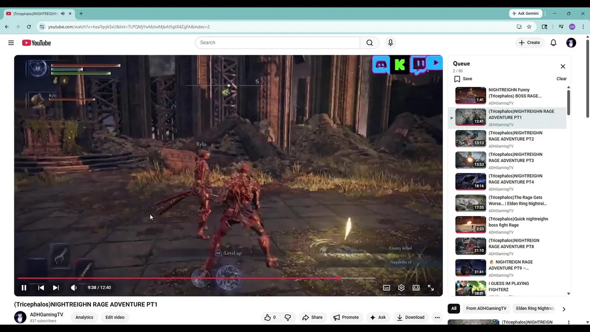Skip to the next video
This screenshot has width=590, height=332.
click(56, 287)
